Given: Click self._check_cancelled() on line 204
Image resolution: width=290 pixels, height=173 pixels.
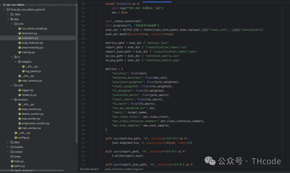Looking at the screenshot, I should point(124,21).
